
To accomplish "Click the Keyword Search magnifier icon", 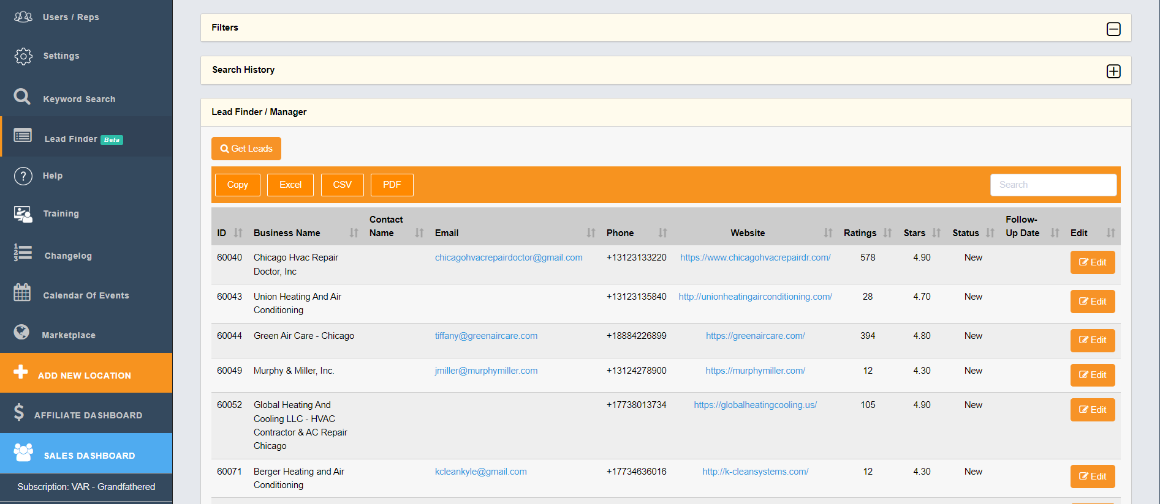I will coord(22,97).
